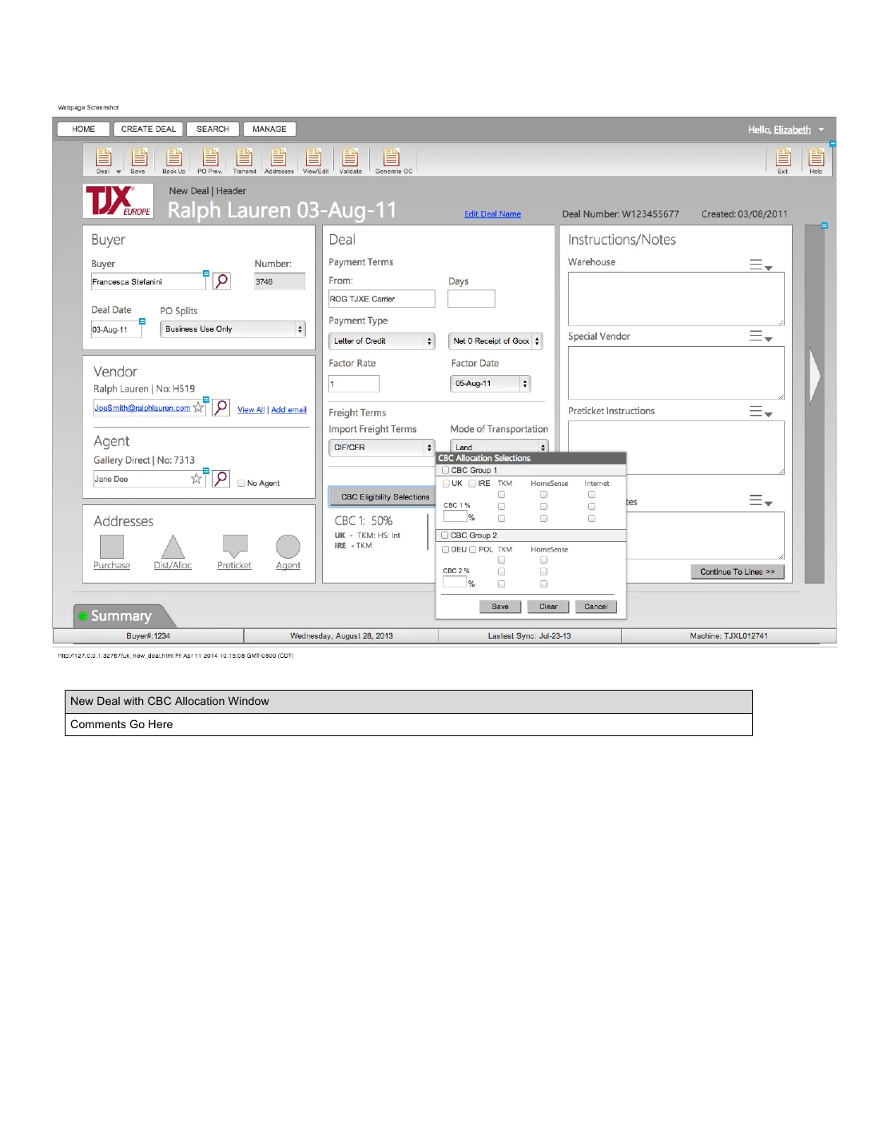
Task: Click the Buyer name field Francesca Stefanini
Action: 148,281
